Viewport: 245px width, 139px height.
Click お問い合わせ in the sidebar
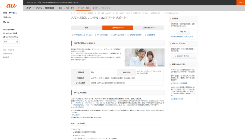click(x=8, y=54)
